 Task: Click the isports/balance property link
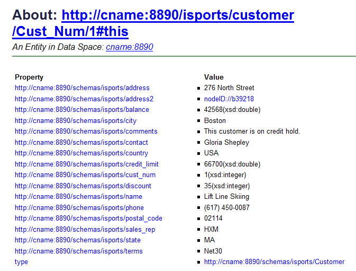81,110
